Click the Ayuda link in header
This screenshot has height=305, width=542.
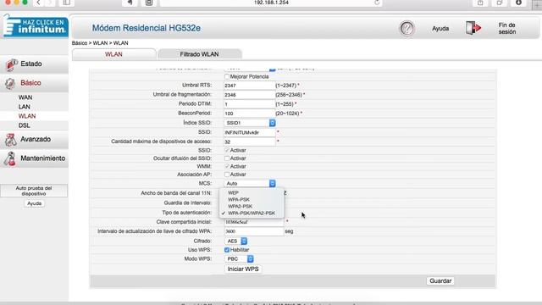pos(440,29)
